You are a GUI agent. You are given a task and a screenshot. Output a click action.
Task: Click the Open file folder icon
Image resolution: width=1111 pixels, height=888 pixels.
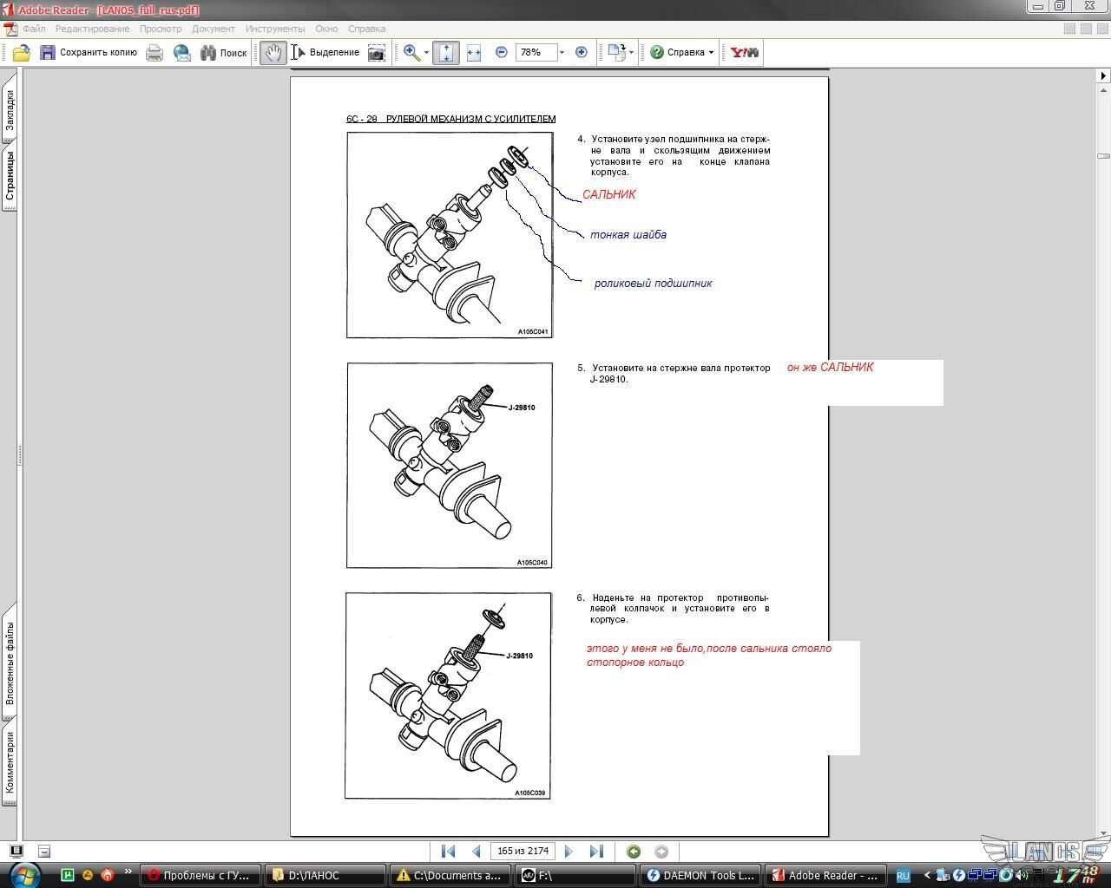[x=21, y=53]
